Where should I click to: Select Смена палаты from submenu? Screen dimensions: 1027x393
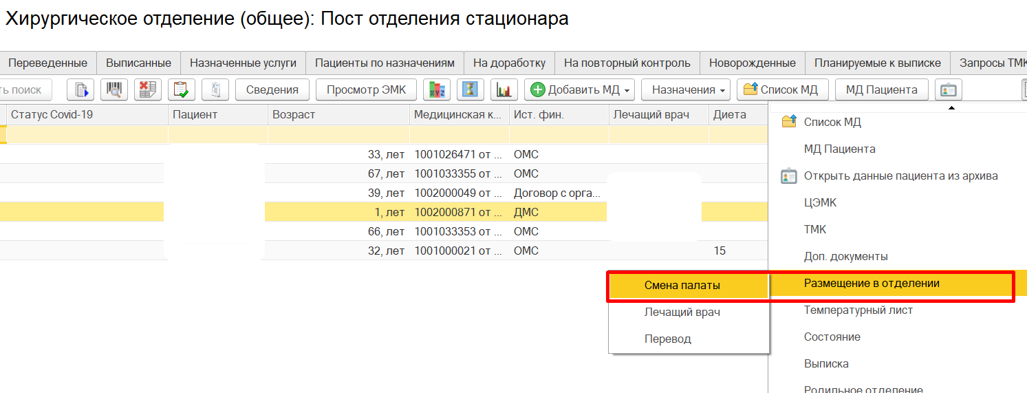point(682,286)
